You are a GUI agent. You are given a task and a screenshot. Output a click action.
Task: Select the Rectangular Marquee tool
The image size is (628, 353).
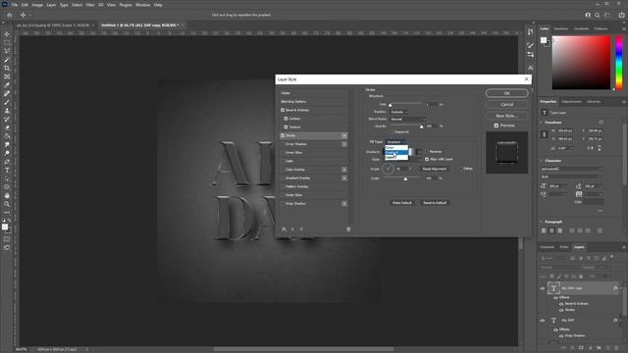coord(7,42)
